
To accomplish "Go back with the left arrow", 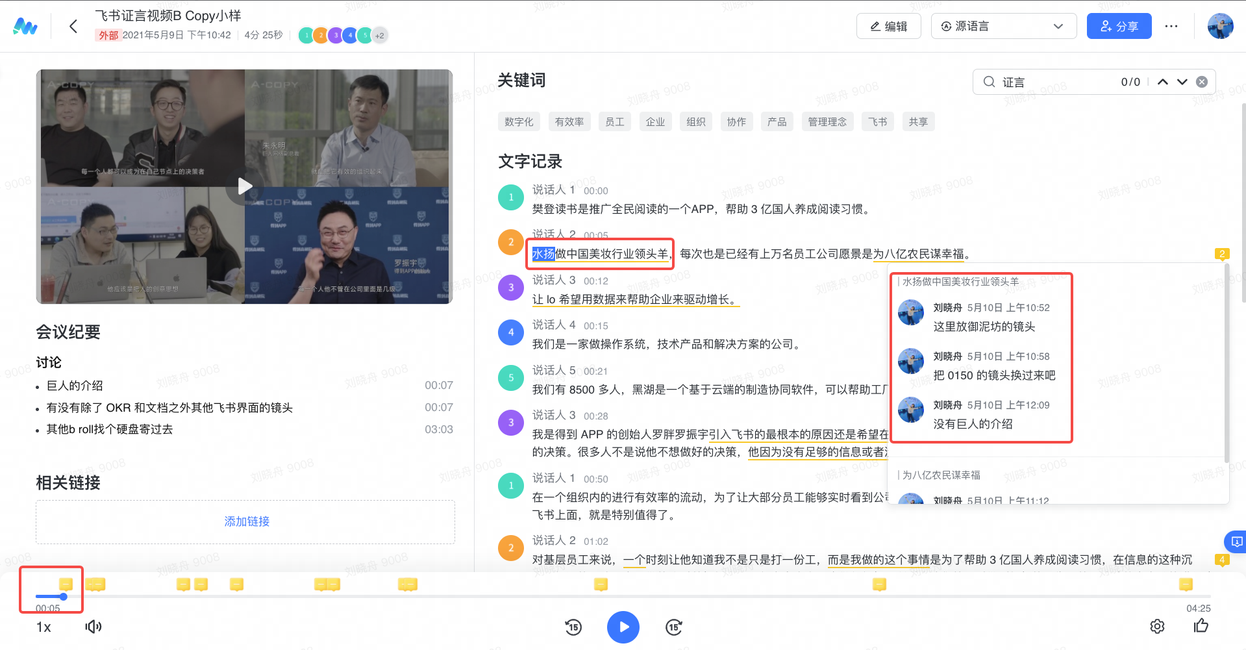I will click(73, 26).
